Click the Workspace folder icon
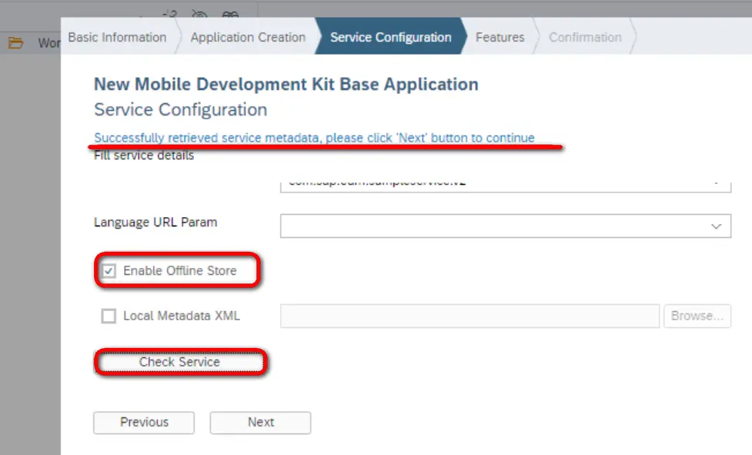This screenshot has width=752, height=455. click(15, 43)
